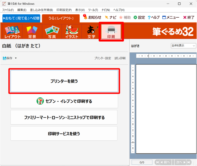The height and width of the screenshot is (166, 197).
Task: Click the vertical ruler beside preview
Action: click(133, 109)
